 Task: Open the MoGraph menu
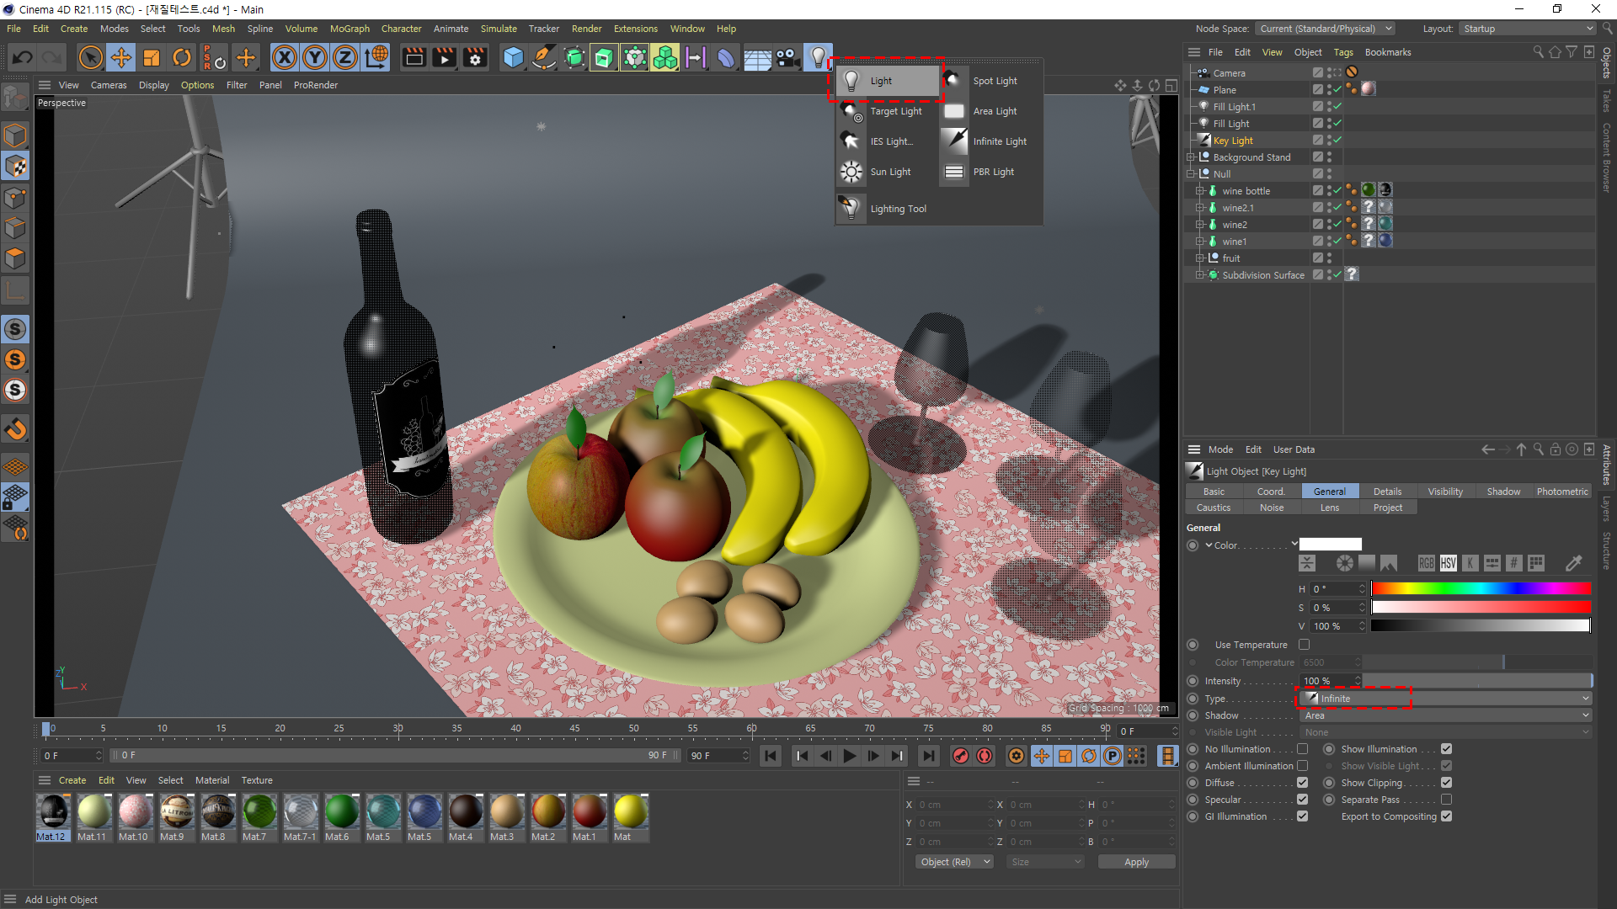pos(350,29)
